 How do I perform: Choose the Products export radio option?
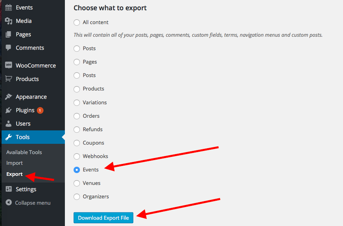[77, 89]
